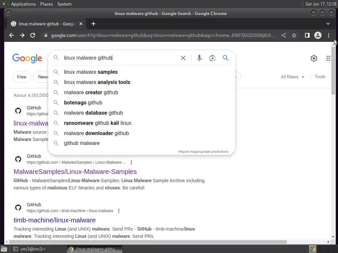Open MalwareSamples/Linux-Malware-Samples result
This screenshot has height=253, width=338.
[75, 172]
